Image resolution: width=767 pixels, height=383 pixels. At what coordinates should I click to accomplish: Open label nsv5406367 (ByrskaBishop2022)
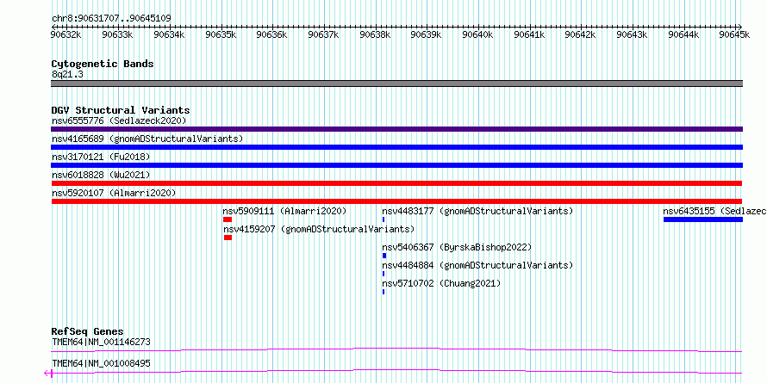(457, 247)
